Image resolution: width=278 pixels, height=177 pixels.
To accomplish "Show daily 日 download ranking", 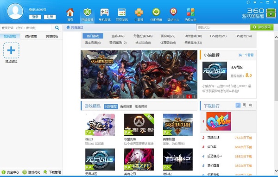I will 238,105.
